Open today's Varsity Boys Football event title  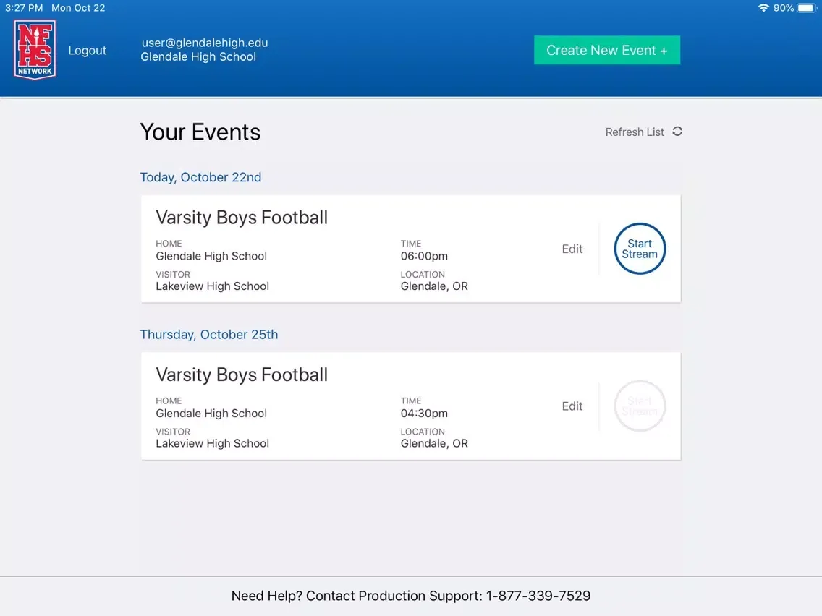tap(242, 218)
